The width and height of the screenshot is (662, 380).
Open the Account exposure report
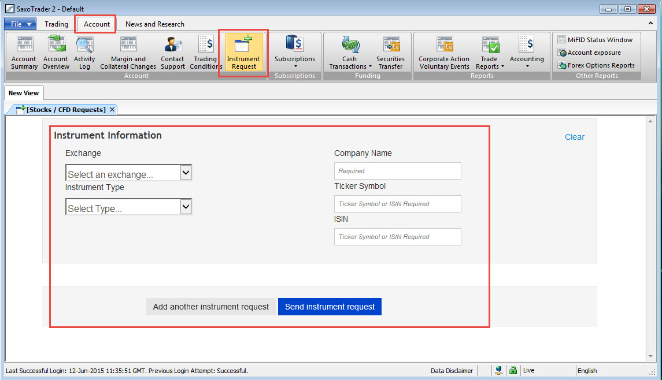[x=589, y=53]
